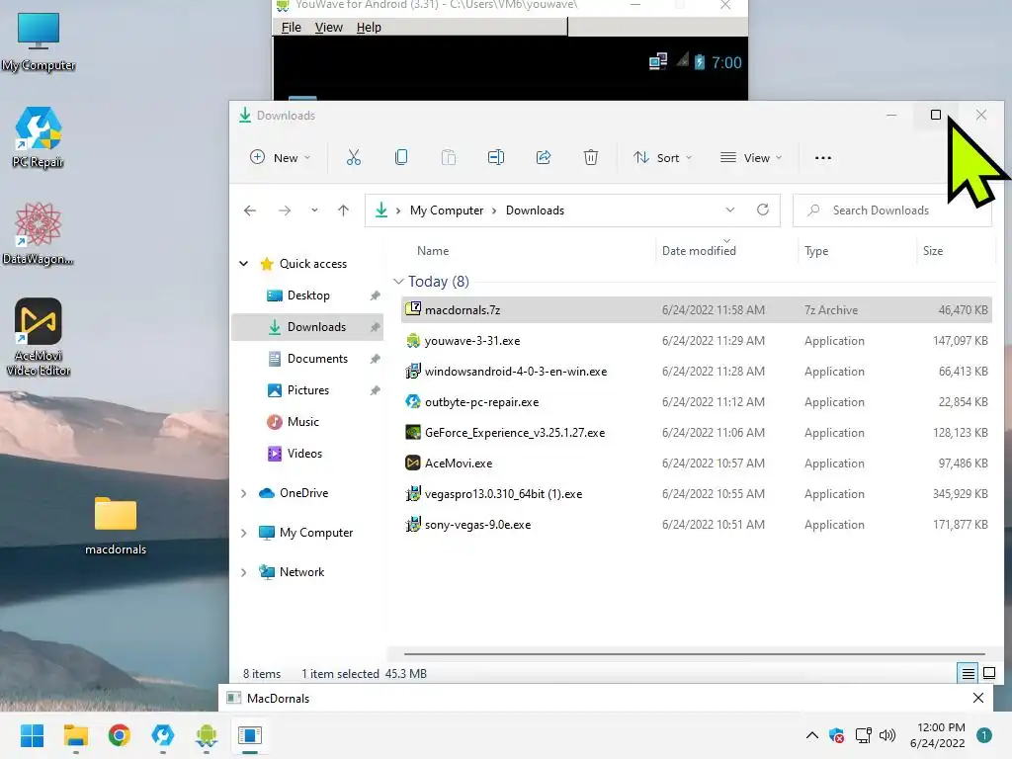
Task: Switch to details view icon in status bar
Action: tap(969, 674)
